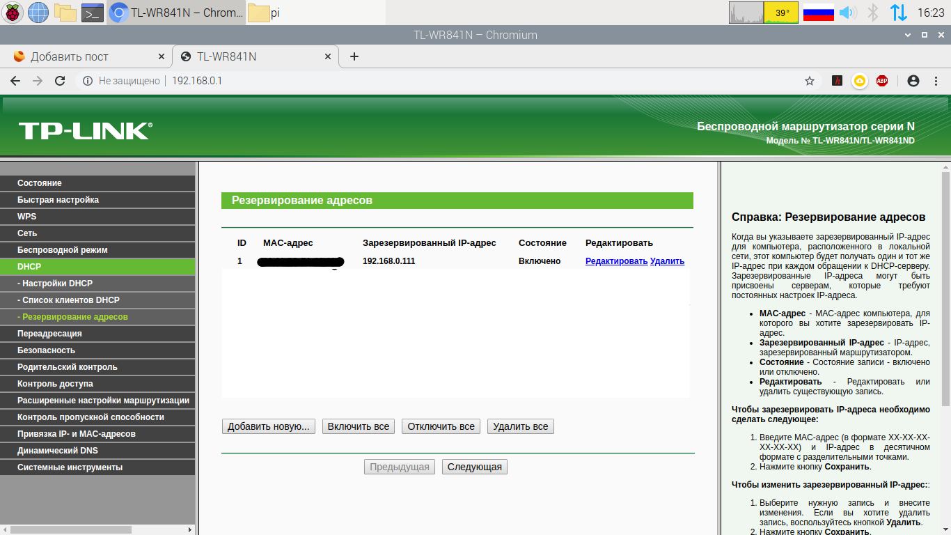Expand the Беспроводной режим menu section
This screenshot has height=535, width=951.
click(63, 250)
